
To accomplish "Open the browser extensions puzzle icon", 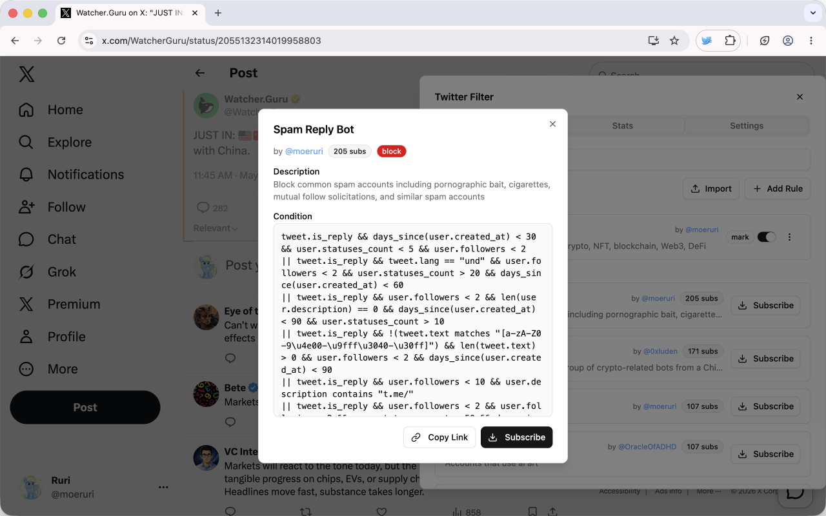I will click(x=730, y=41).
